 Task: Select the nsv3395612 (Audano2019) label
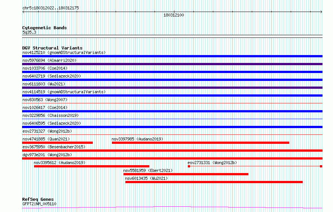coord(59,163)
